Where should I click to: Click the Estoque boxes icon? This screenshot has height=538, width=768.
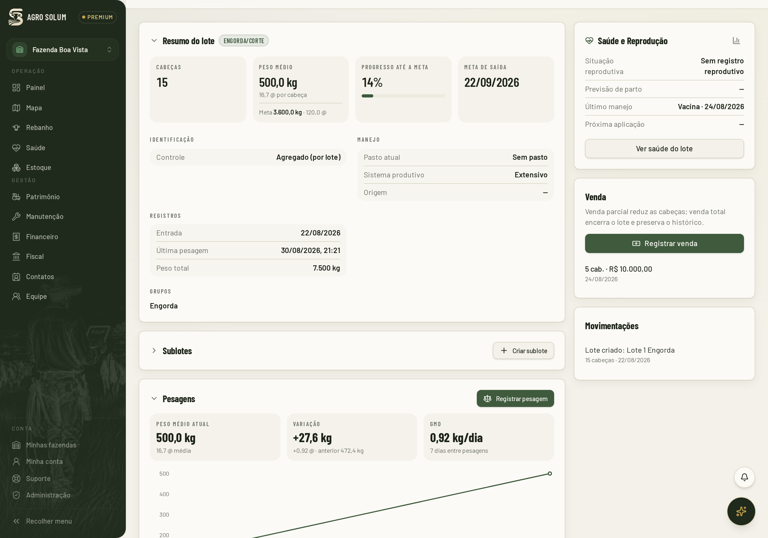click(x=16, y=168)
